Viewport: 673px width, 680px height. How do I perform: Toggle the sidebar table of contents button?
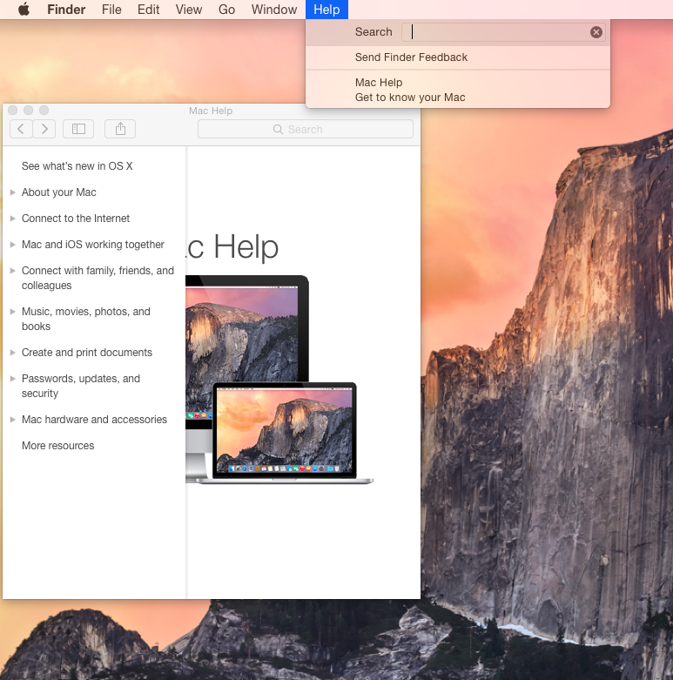point(78,129)
